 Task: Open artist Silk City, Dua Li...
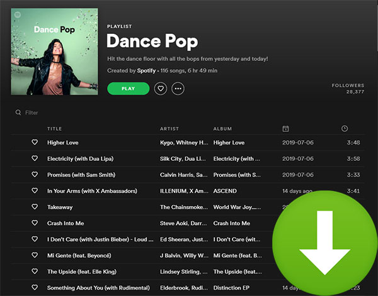click(183, 159)
